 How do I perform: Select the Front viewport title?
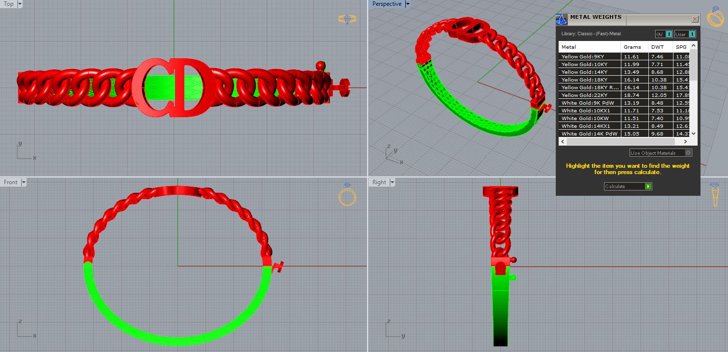[x=11, y=182]
